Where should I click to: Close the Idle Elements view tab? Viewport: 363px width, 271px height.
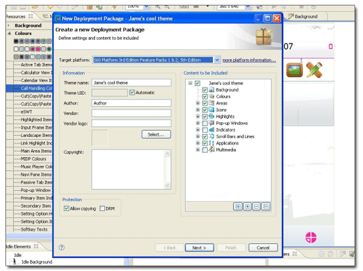pyautogui.click(x=36, y=246)
